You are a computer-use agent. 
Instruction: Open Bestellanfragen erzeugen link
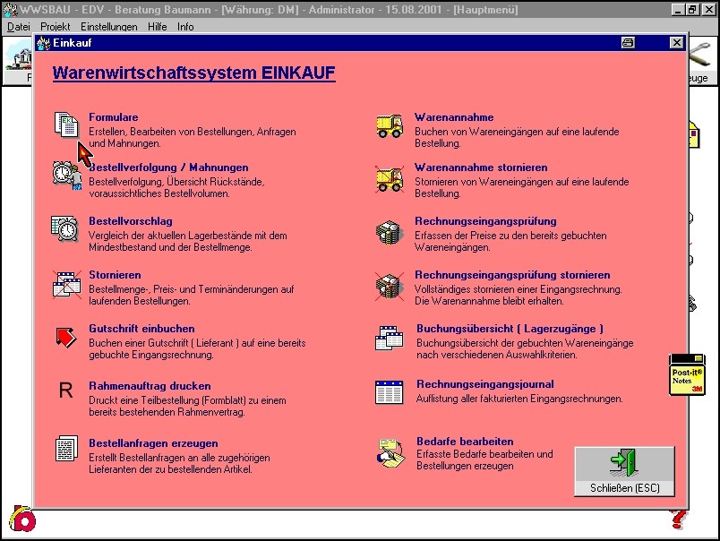(153, 443)
